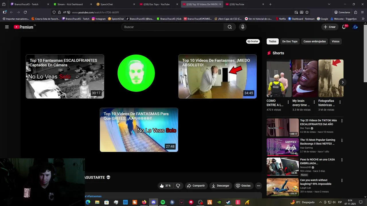Dislike the video

(178, 186)
